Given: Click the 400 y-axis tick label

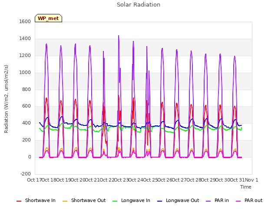Looking at the screenshot, I should click(x=26, y=123).
